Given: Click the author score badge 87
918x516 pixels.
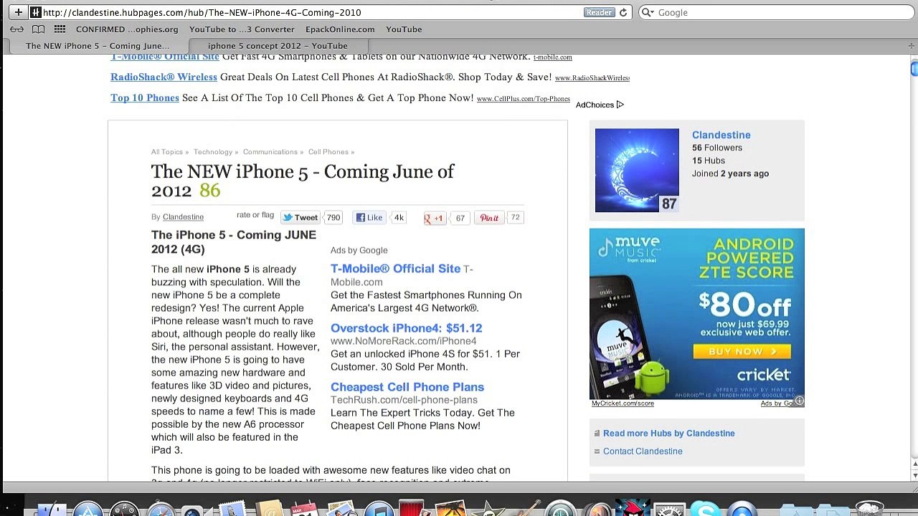Looking at the screenshot, I should (668, 204).
